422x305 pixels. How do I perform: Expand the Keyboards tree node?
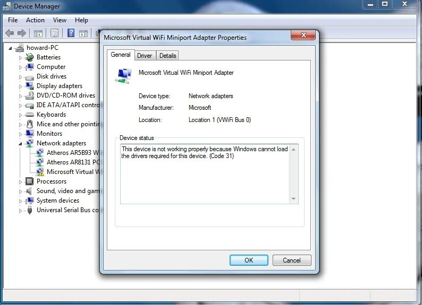pos(20,115)
